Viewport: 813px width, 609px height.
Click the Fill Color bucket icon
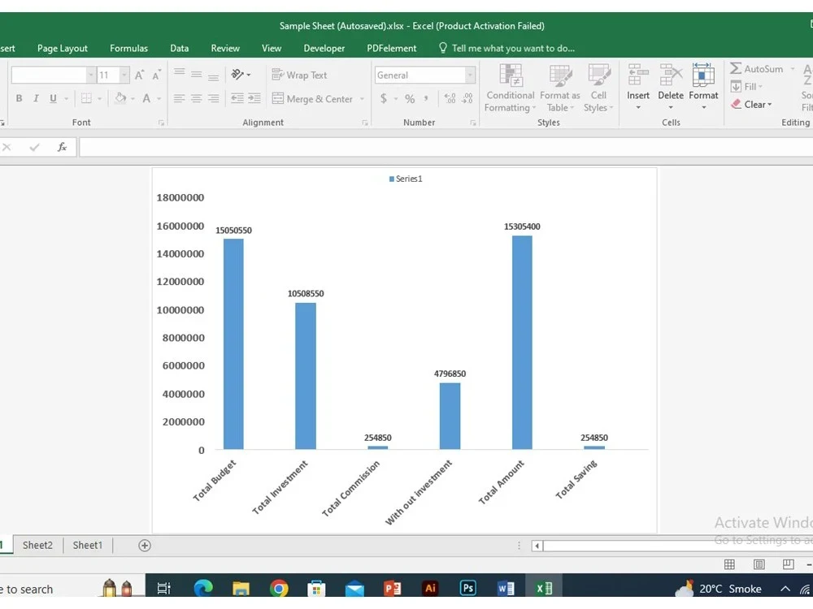[120, 98]
